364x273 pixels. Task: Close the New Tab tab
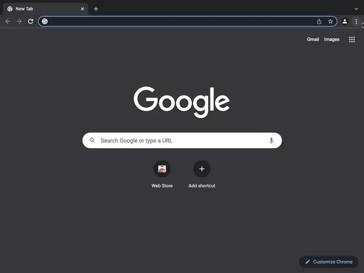[x=82, y=9]
